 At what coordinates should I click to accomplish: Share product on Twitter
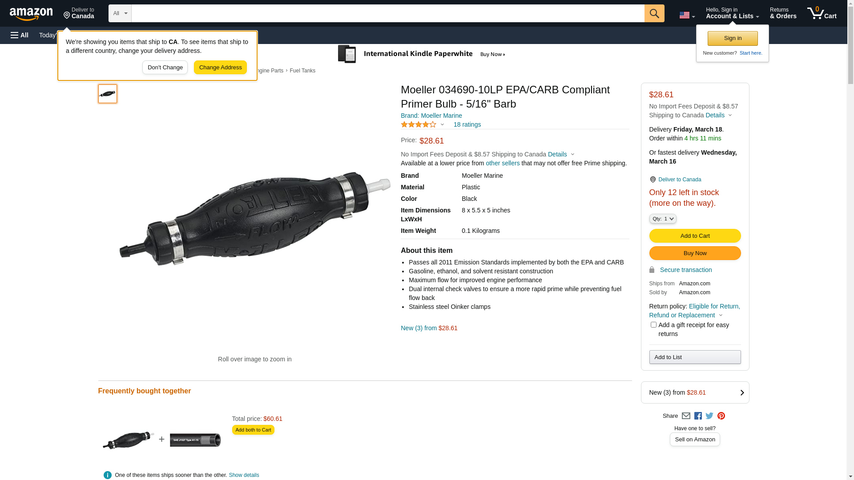709,416
